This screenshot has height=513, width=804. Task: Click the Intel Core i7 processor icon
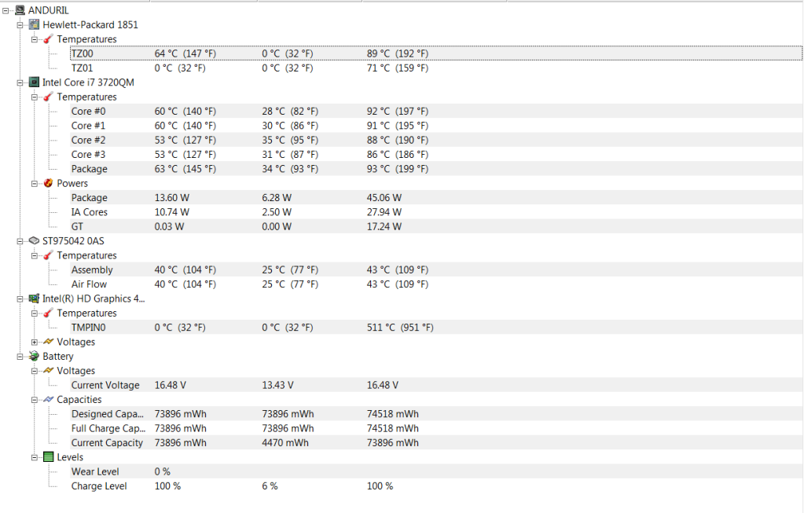point(35,82)
